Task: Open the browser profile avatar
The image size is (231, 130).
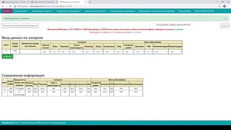Action: pyautogui.click(x=225, y=6)
